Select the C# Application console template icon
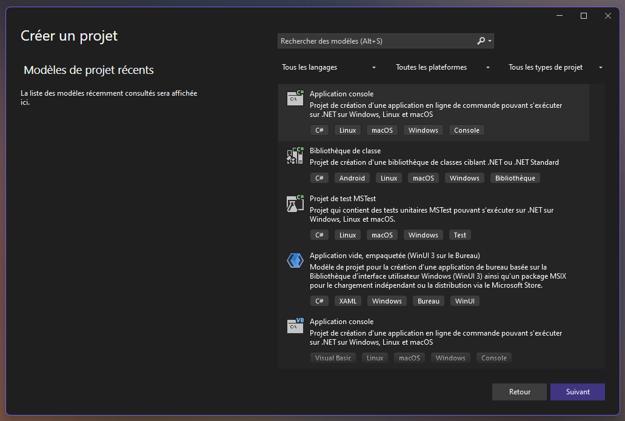The width and height of the screenshot is (625, 421). click(295, 98)
